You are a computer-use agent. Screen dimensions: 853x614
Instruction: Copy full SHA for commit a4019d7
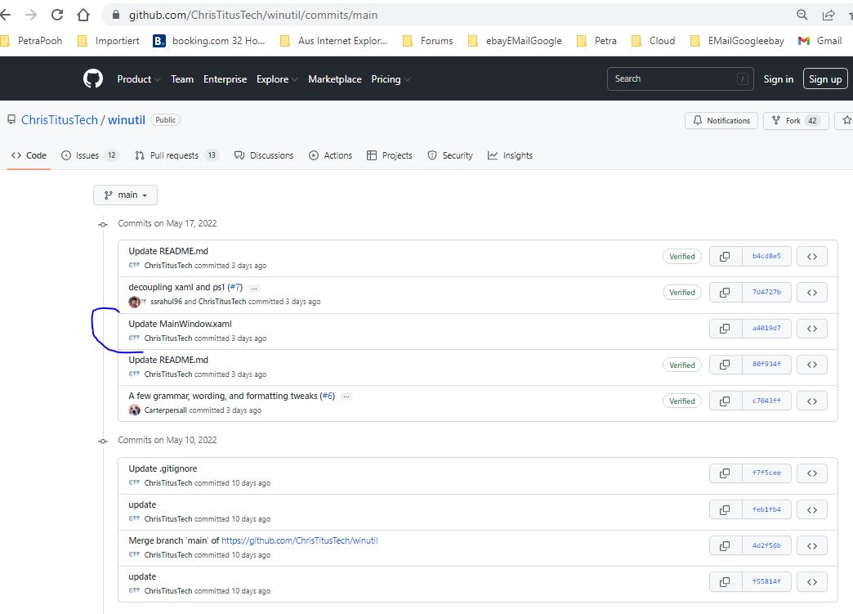click(x=726, y=328)
